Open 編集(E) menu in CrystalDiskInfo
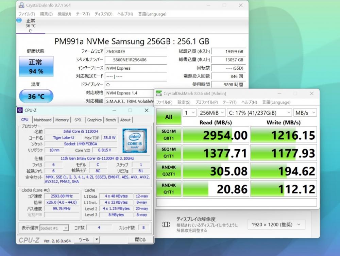This screenshot has width=340, height=256. click(x=46, y=14)
